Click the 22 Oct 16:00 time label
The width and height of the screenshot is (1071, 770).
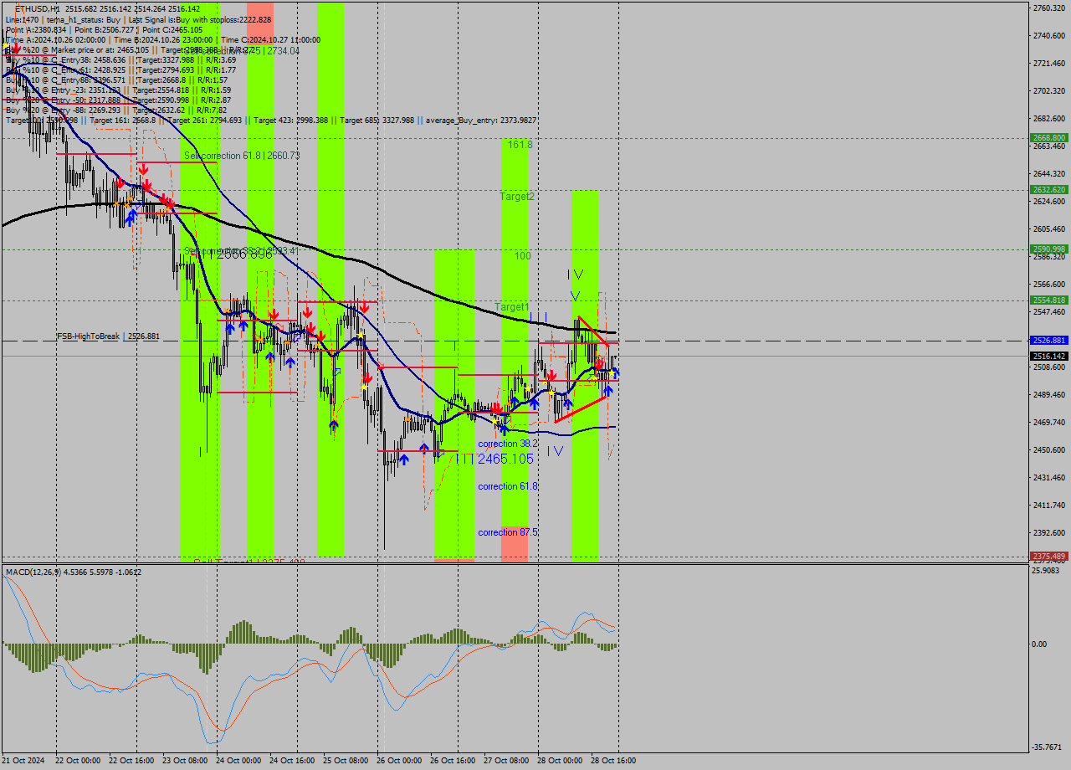click(131, 761)
